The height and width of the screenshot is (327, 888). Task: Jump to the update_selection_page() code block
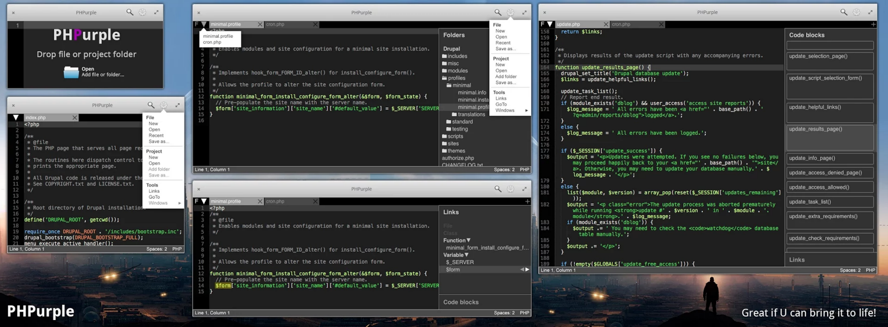(x=830, y=61)
